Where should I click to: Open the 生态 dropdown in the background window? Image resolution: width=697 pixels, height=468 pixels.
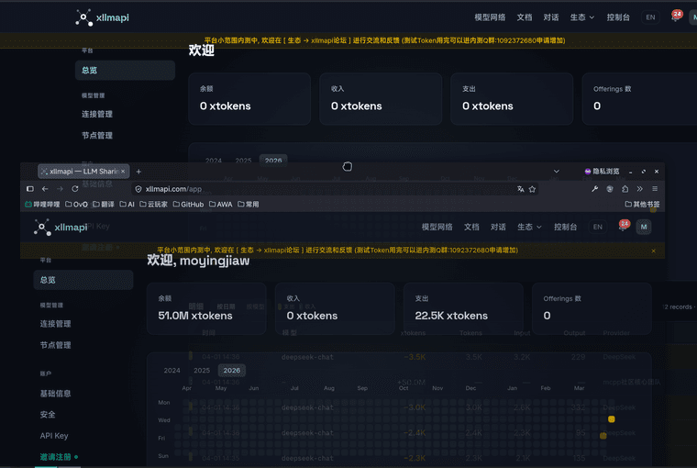coord(581,17)
